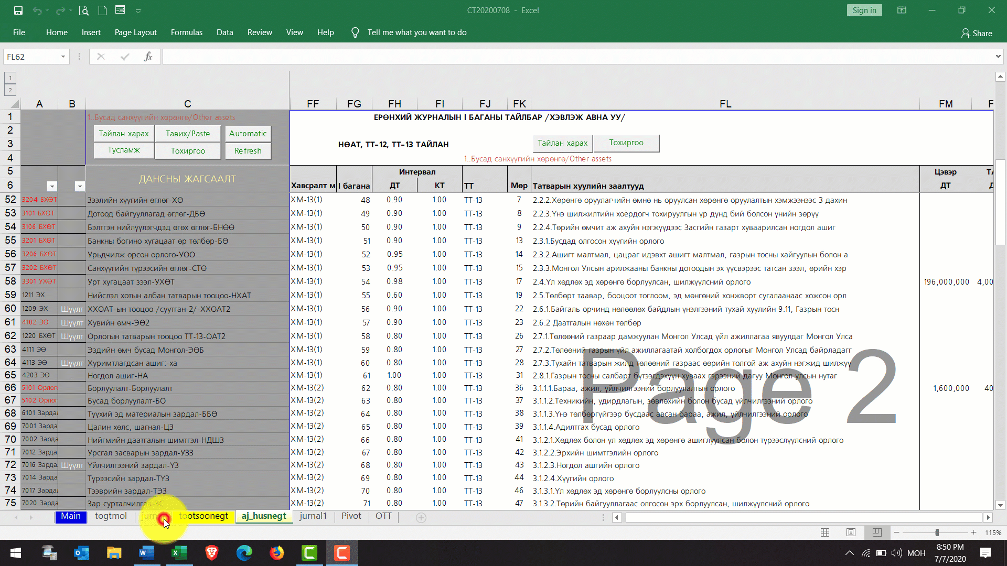Click the Tell me lightbulb icon

[x=355, y=32]
